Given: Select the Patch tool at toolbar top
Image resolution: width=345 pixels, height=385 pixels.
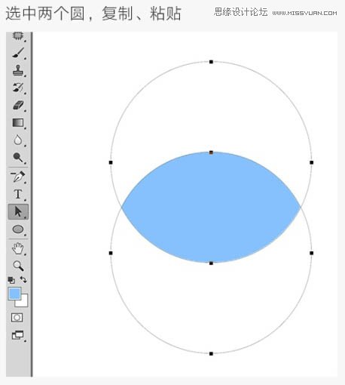Looking at the screenshot, I should pyautogui.click(x=18, y=36).
